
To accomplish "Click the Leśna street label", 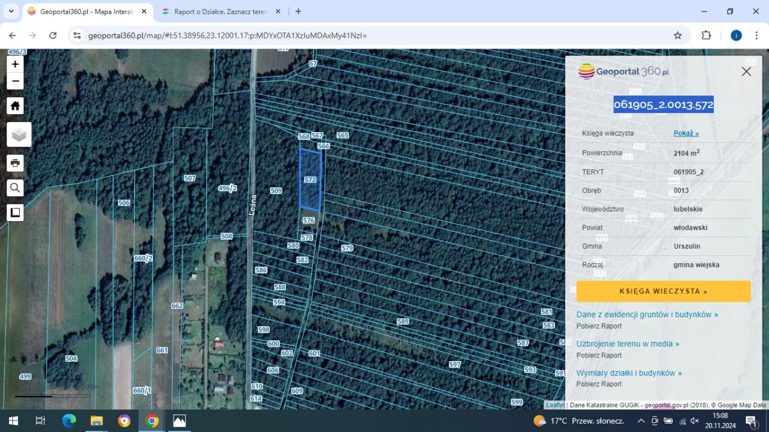I will [x=253, y=204].
